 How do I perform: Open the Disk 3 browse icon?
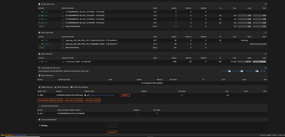40,23
